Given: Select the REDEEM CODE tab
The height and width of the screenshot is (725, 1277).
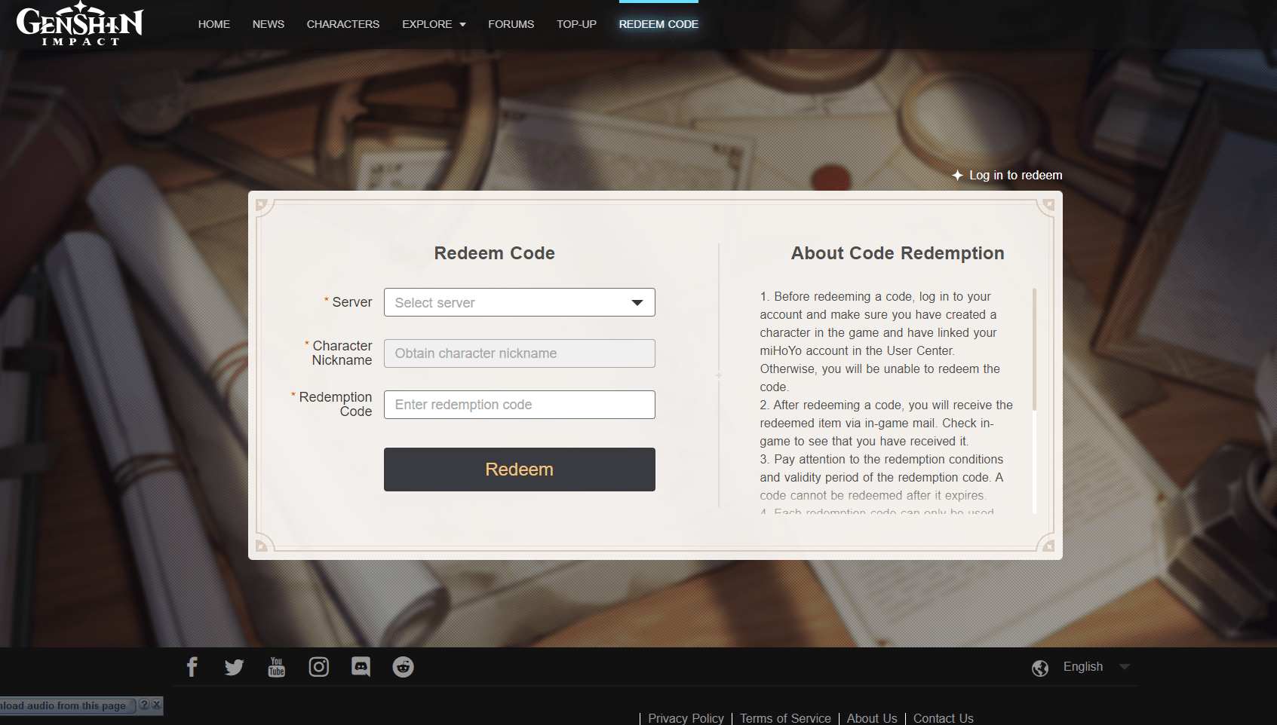Looking at the screenshot, I should [658, 24].
